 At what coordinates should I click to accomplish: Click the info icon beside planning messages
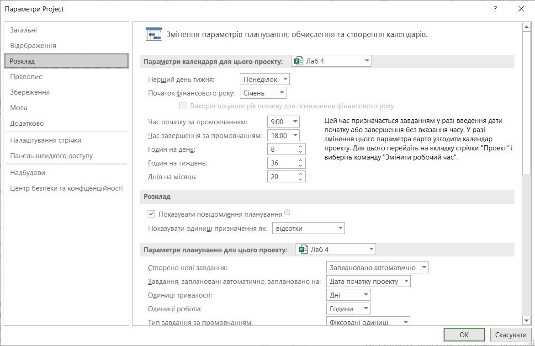point(287,212)
